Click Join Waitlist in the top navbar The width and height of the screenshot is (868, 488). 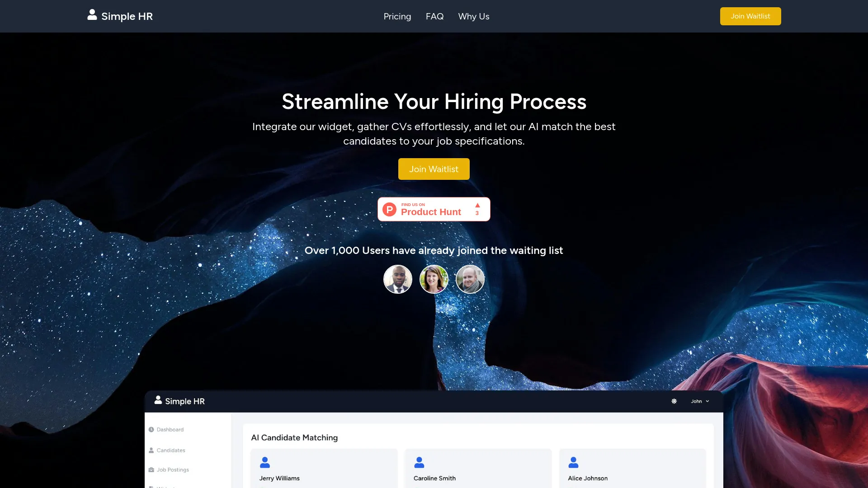[x=750, y=16]
